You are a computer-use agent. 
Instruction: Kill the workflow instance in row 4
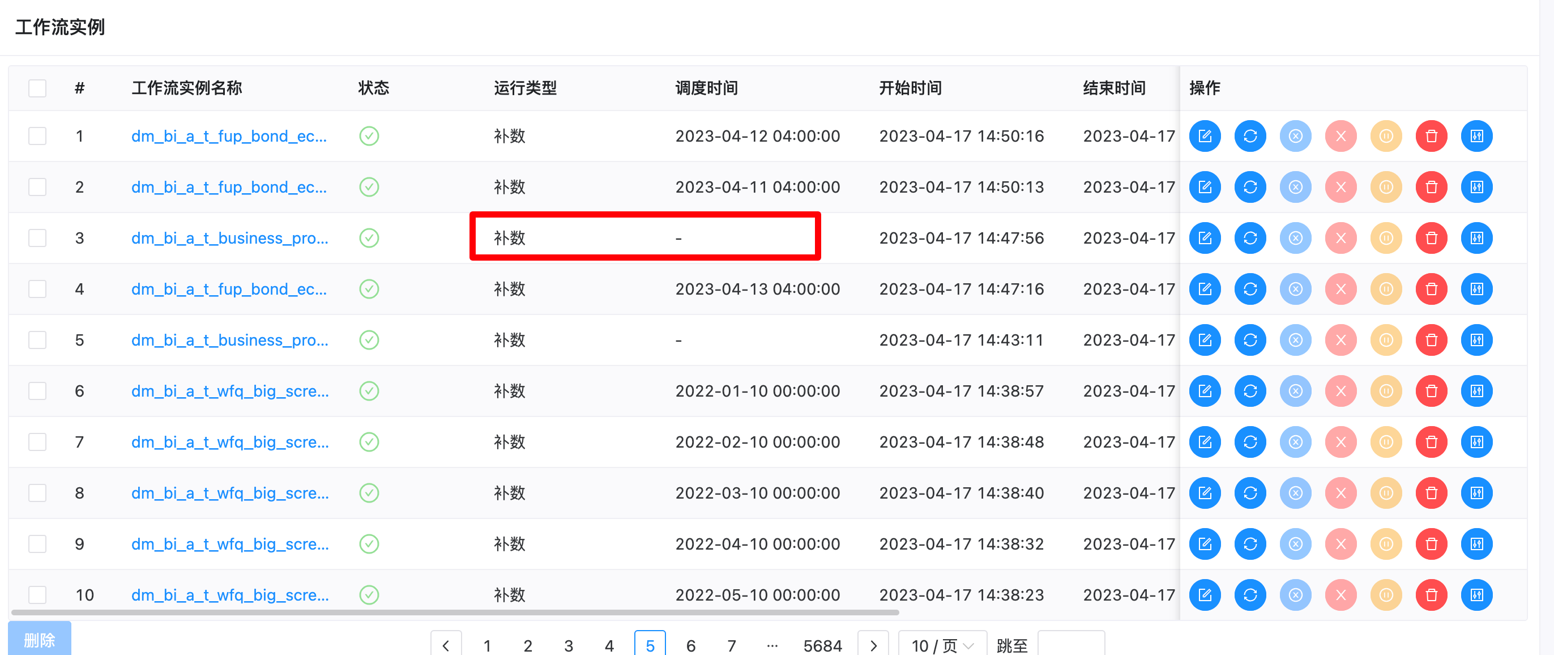click(1340, 288)
